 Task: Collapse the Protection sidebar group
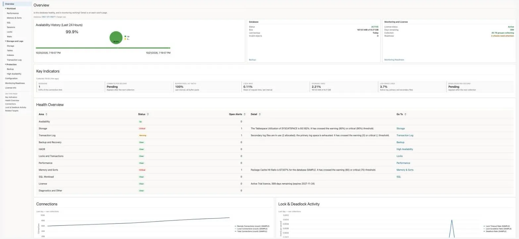(6, 64)
